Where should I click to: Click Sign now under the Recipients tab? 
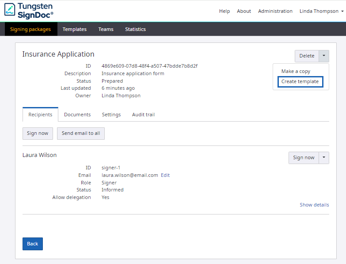click(38, 133)
